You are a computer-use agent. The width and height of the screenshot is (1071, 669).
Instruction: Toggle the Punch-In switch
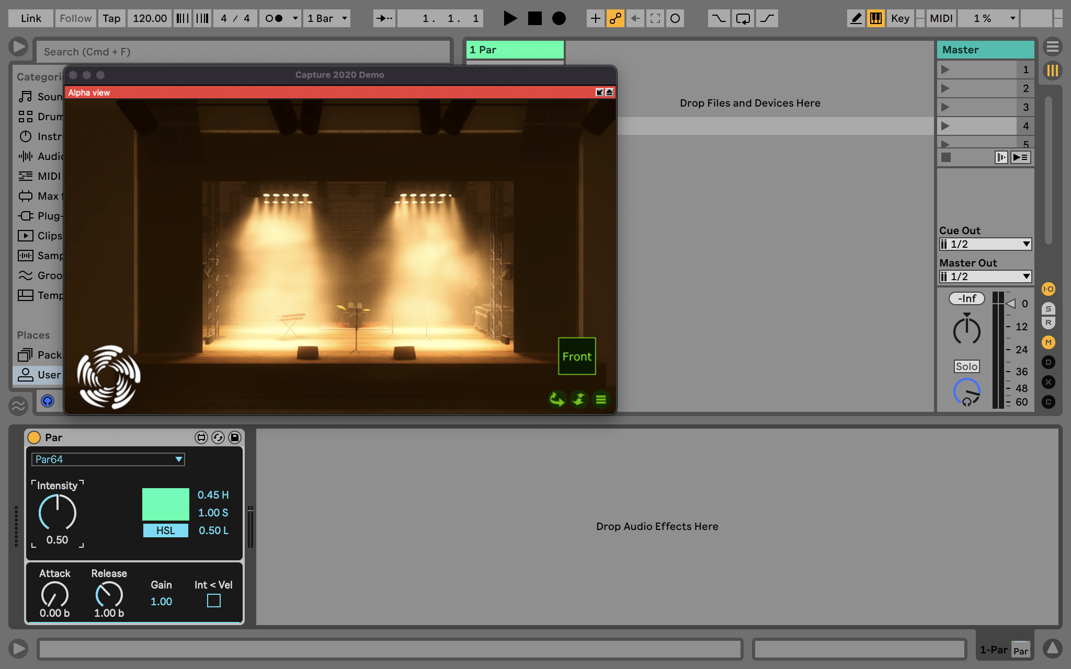719,18
